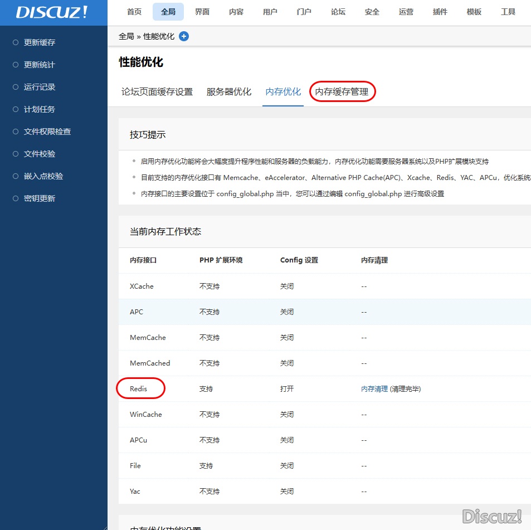Screen dimensions: 531x530
Task: Choose 文件权限检查 in the sidebar
Action: click(x=47, y=132)
